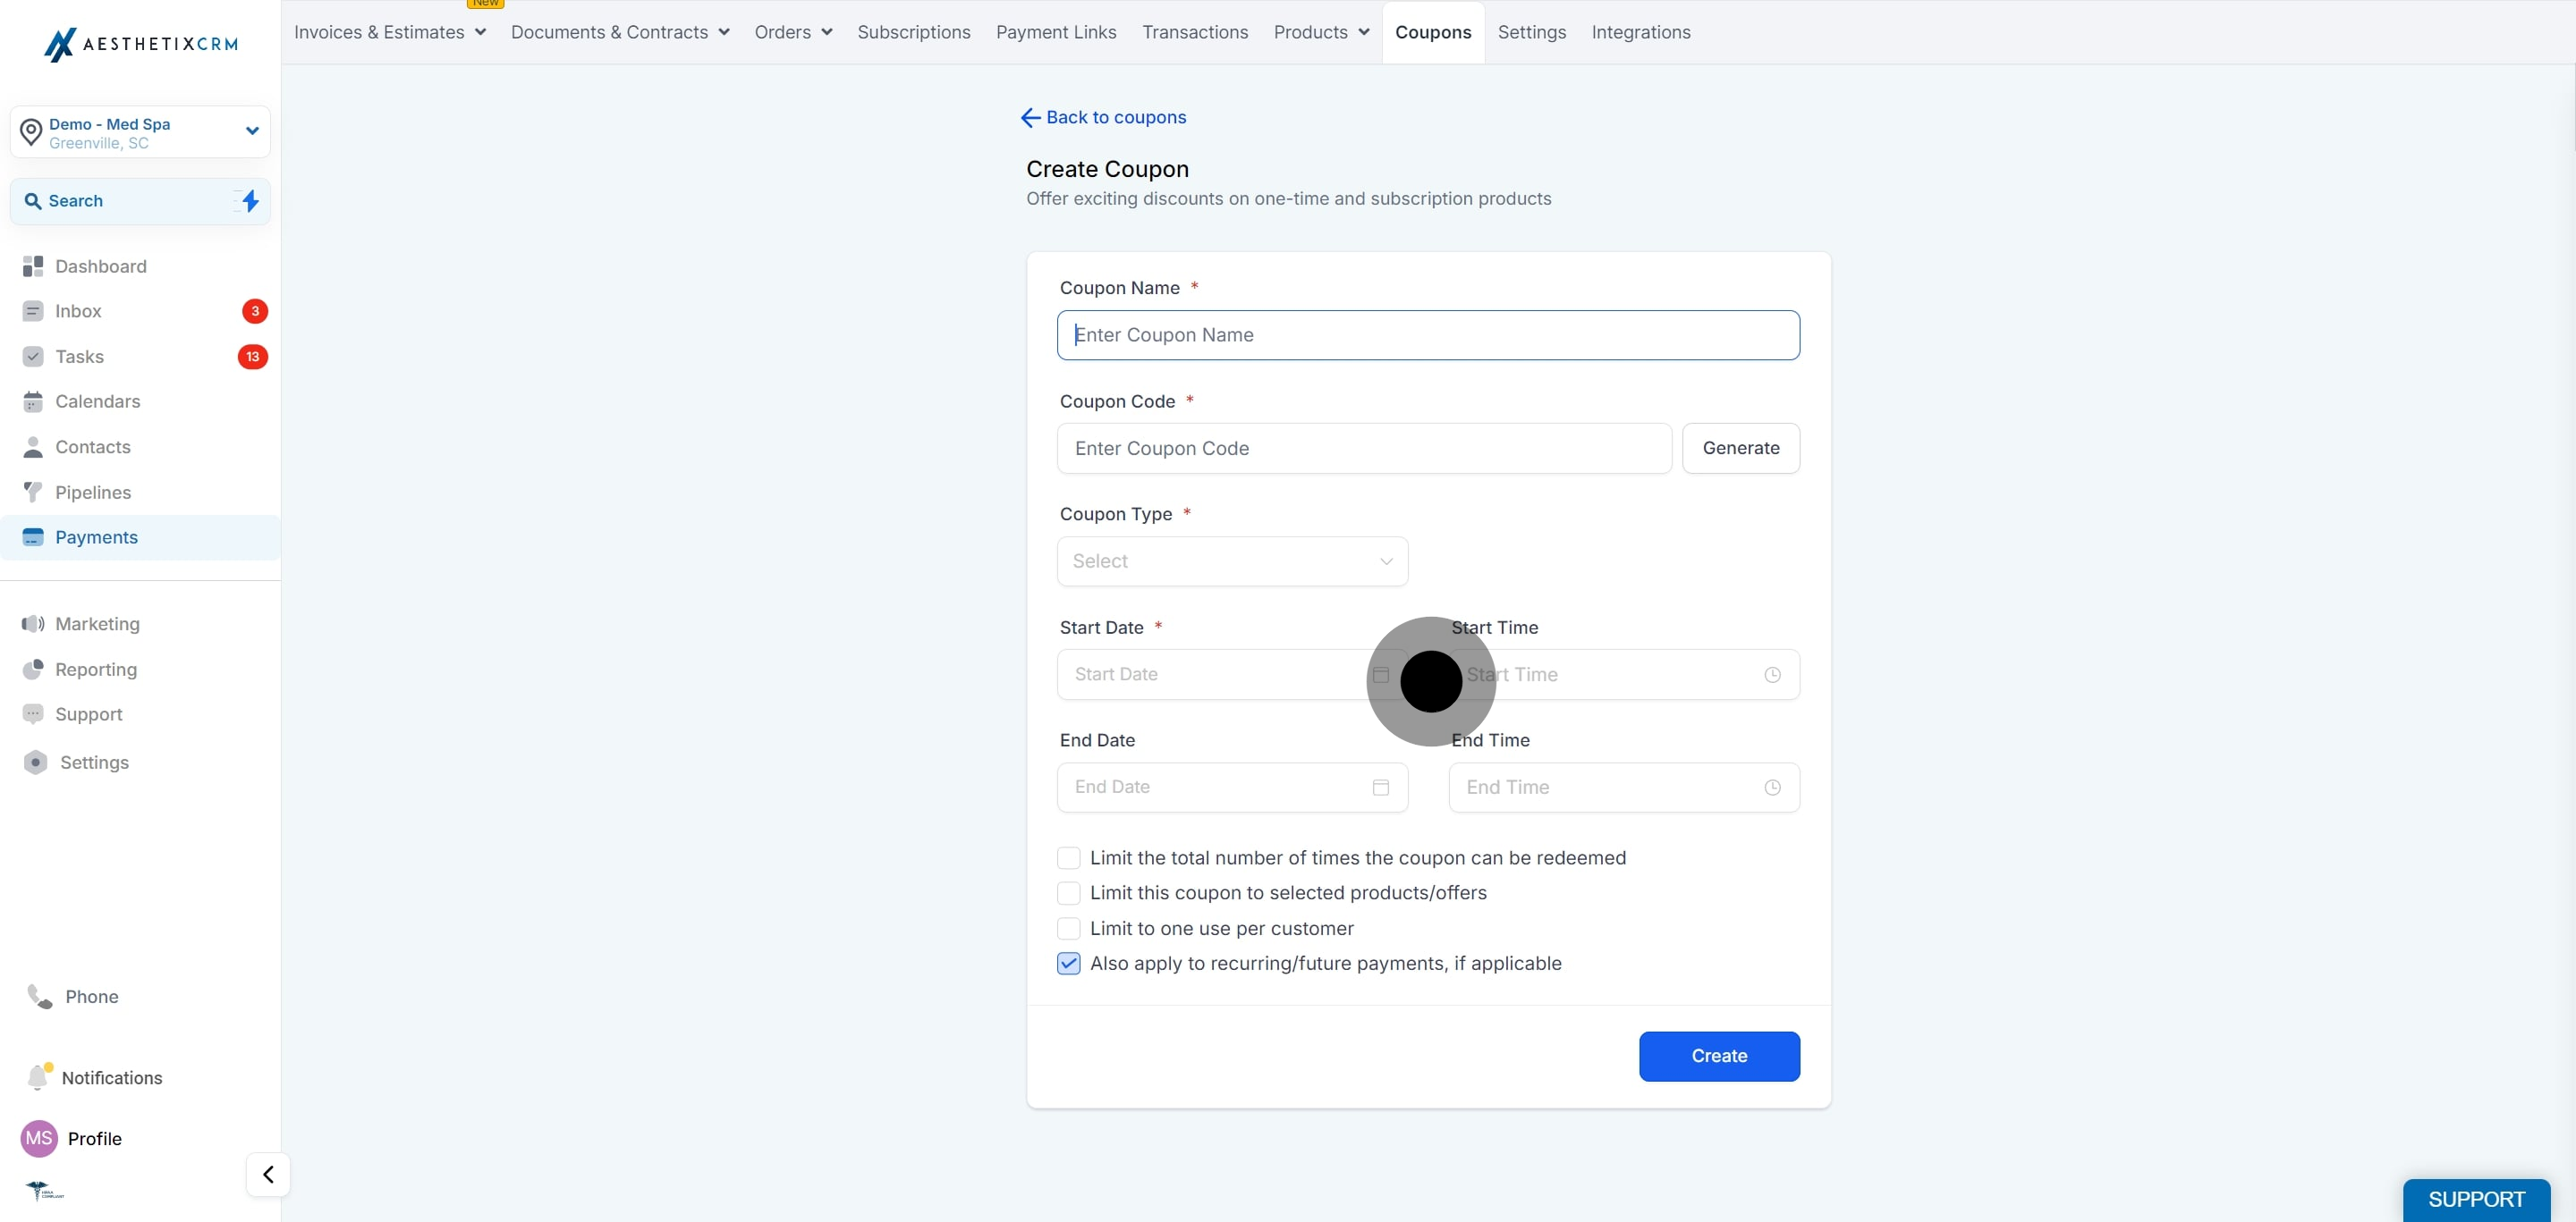This screenshot has height=1222, width=2576.
Task: Focus the Enter Coupon Name field
Action: pyautogui.click(x=1428, y=336)
